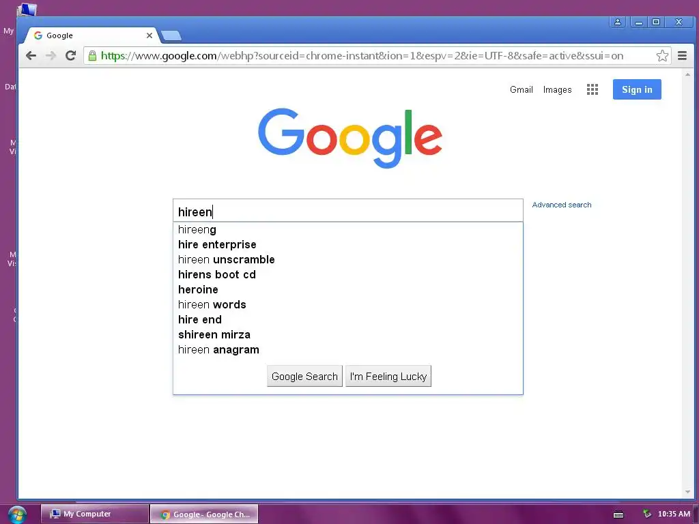Open the Chrome hamburger menu
The height and width of the screenshot is (524, 699).
682,56
